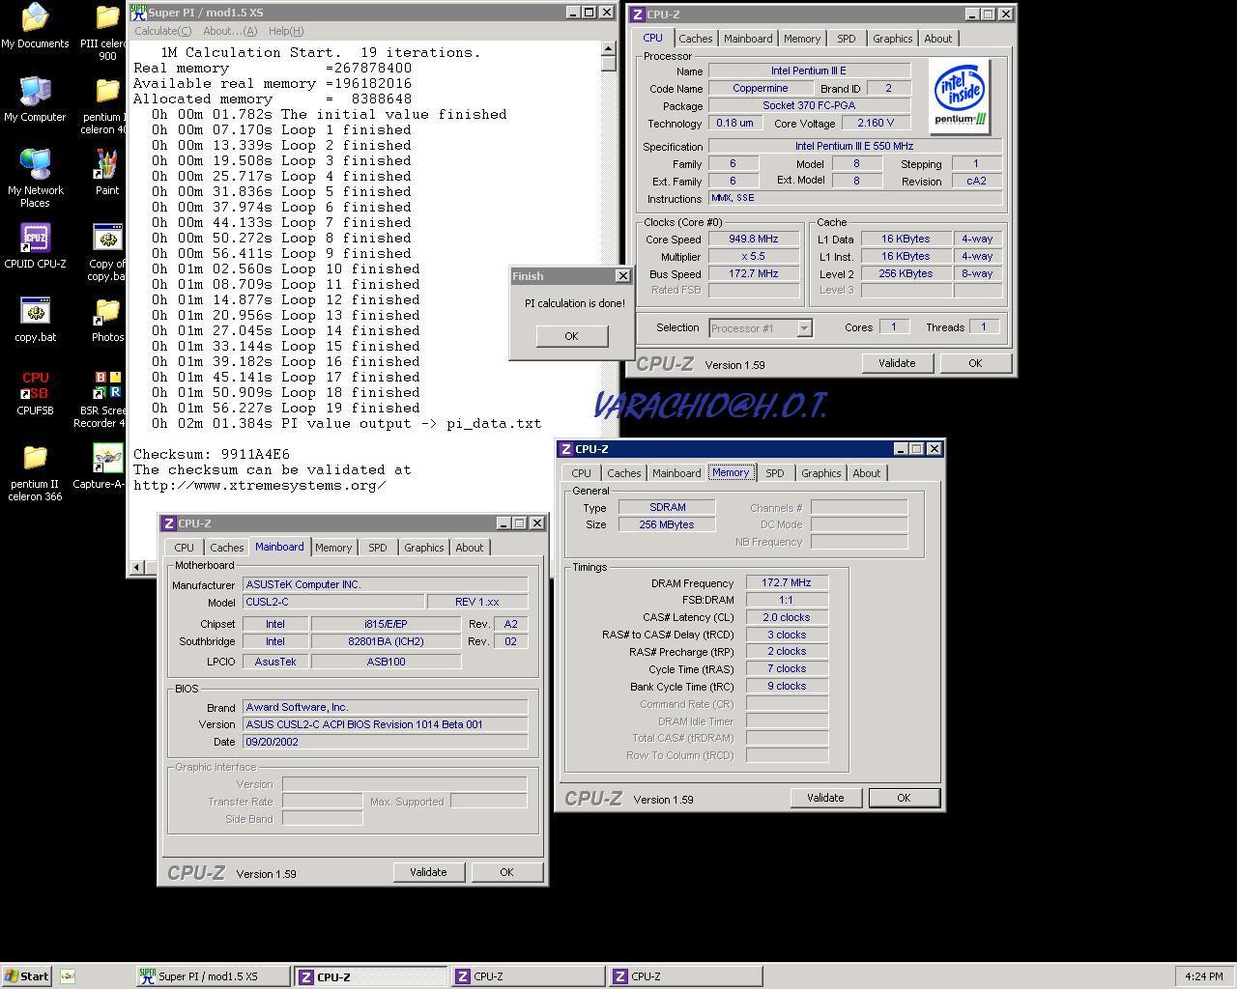Viewport: 1237px width, 989px height.
Task: Open SPD tab in top CPU-Z window
Action: [846, 39]
